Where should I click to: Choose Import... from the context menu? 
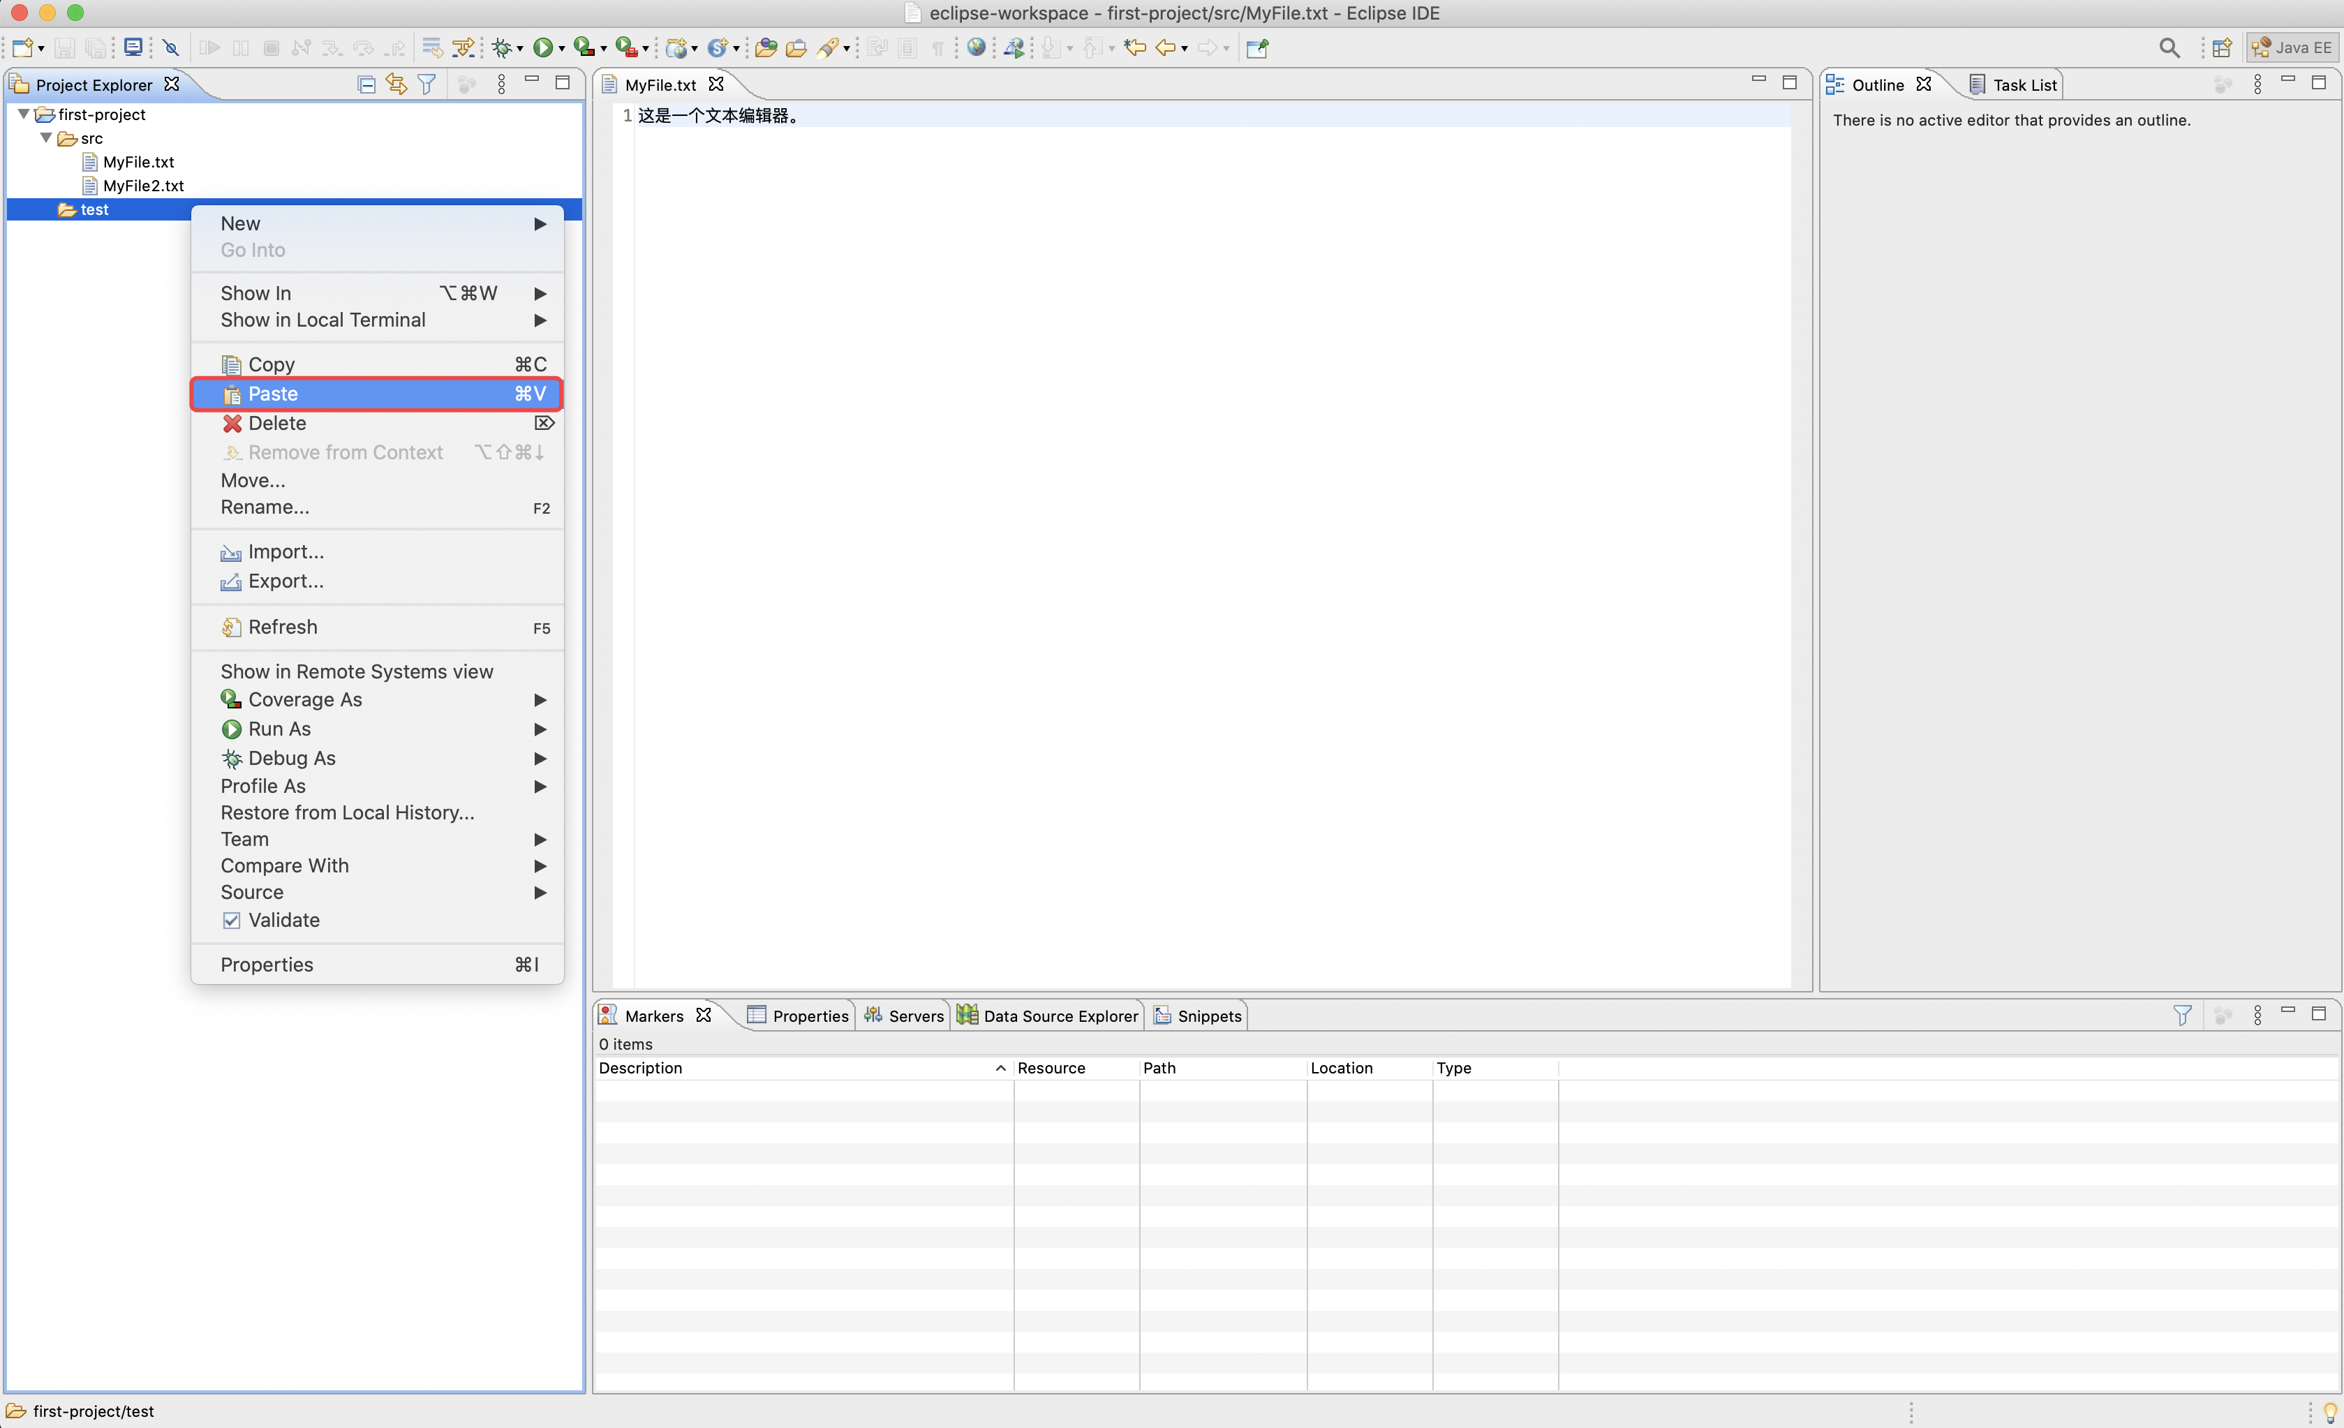click(378, 552)
